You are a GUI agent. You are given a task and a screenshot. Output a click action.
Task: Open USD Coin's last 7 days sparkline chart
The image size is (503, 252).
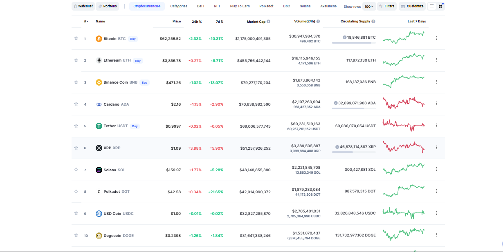point(404,212)
